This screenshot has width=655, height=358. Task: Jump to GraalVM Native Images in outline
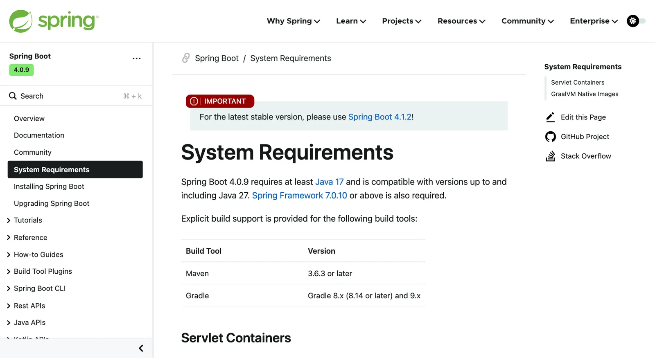[x=585, y=94]
